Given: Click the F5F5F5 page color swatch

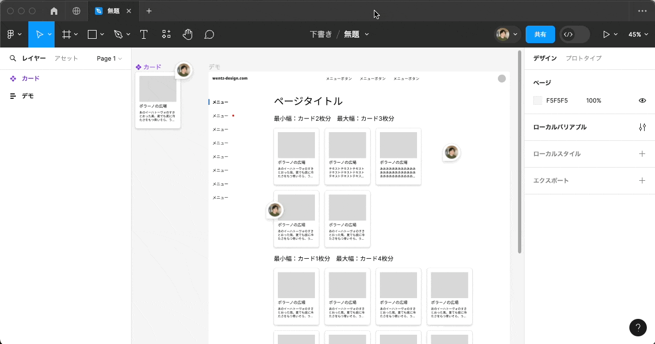Looking at the screenshot, I should click(x=538, y=100).
